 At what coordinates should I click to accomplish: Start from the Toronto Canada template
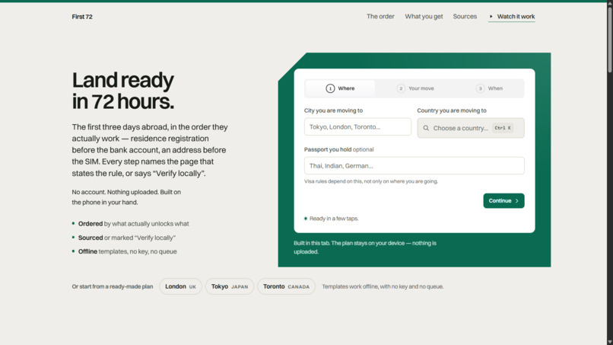[286, 286]
